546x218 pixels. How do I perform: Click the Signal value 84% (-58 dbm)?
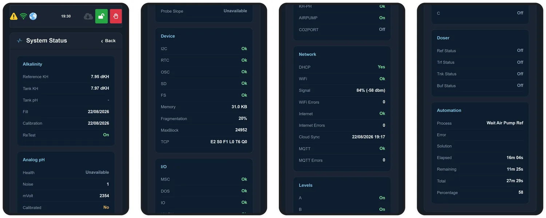[371, 90]
